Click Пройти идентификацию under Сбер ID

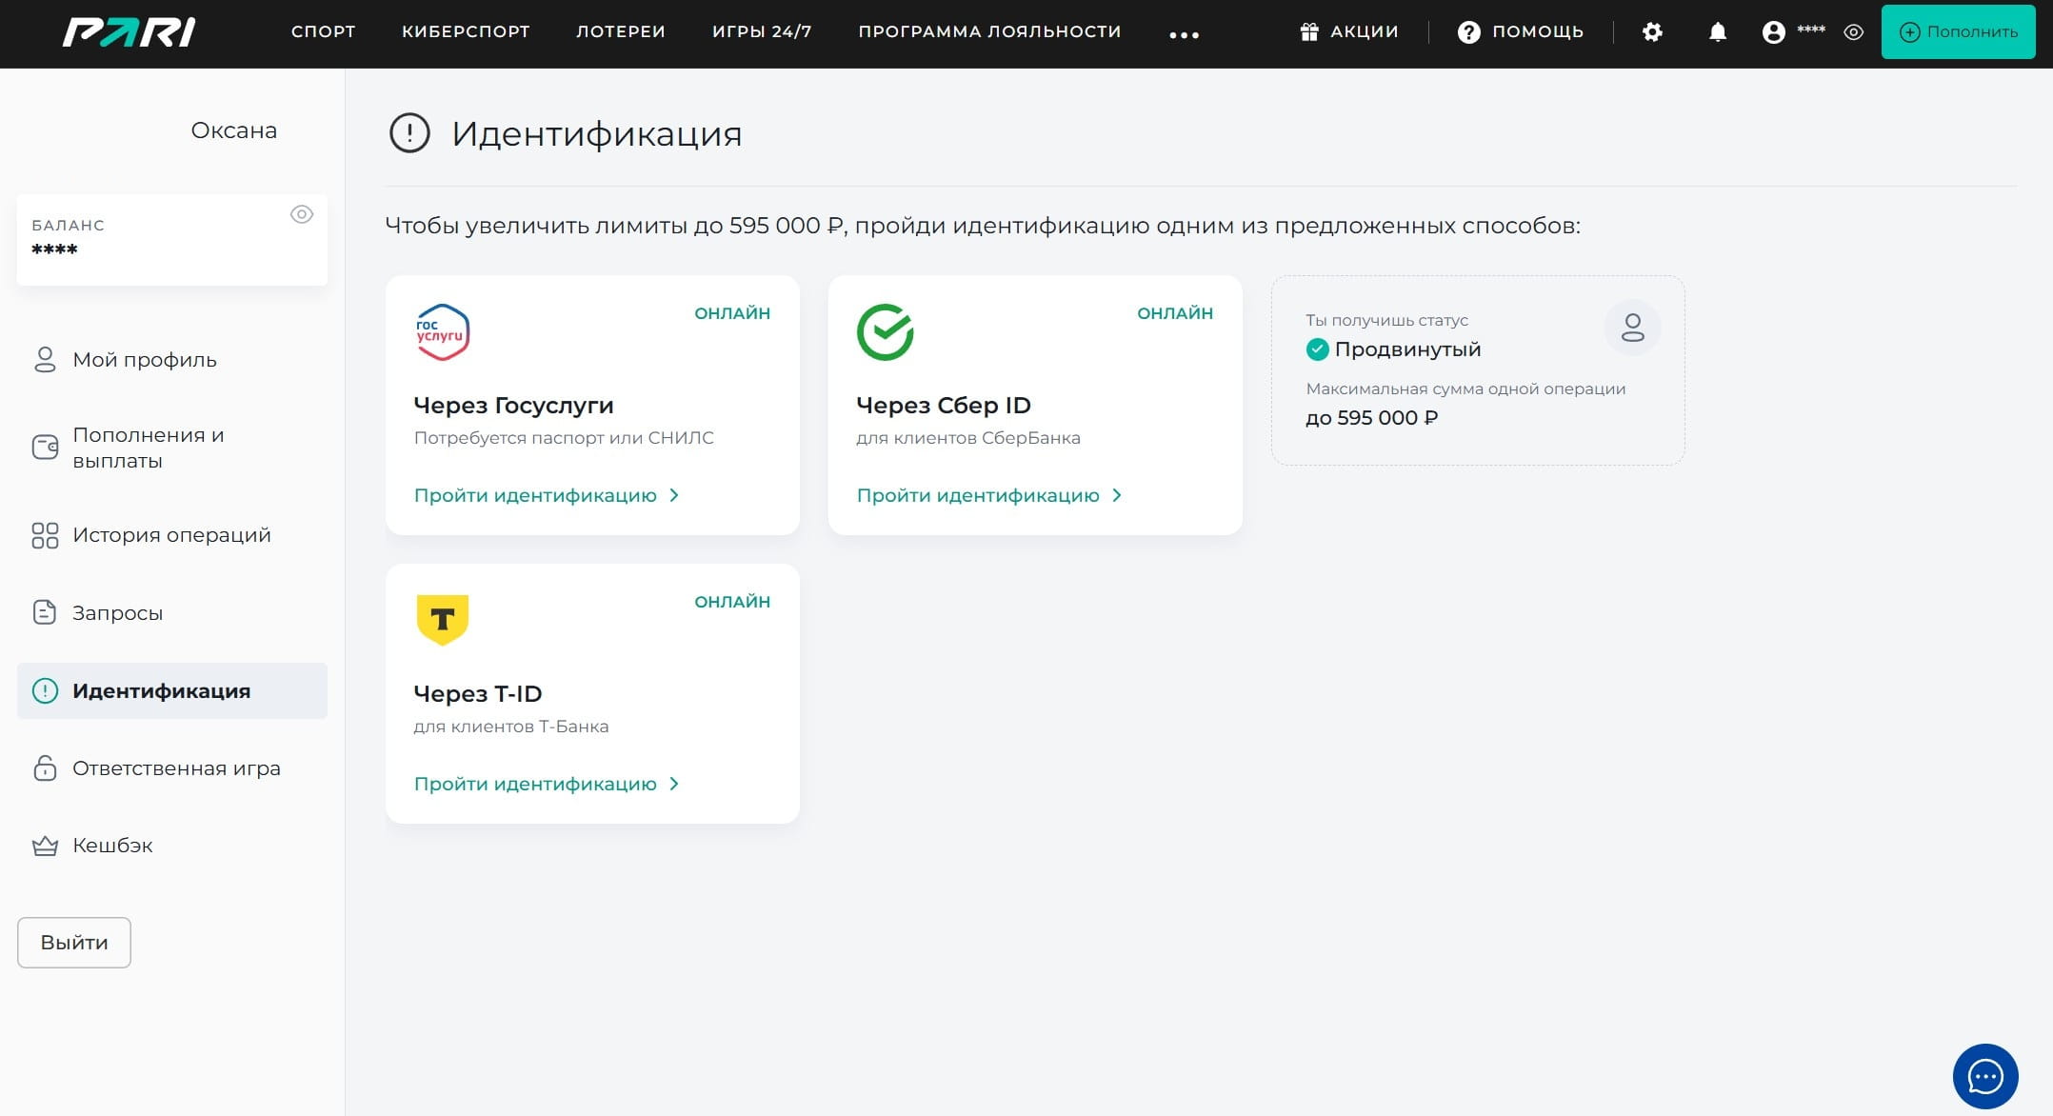[x=978, y=495]
